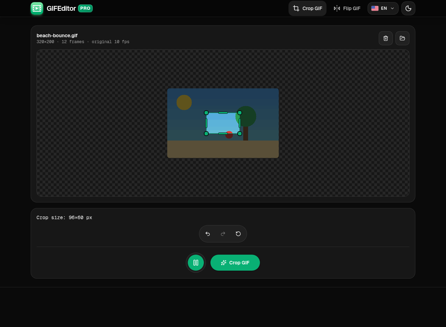Click the bottom-right crop corner handle
Viewport: 446px width, 327px height.
[240, 134]
